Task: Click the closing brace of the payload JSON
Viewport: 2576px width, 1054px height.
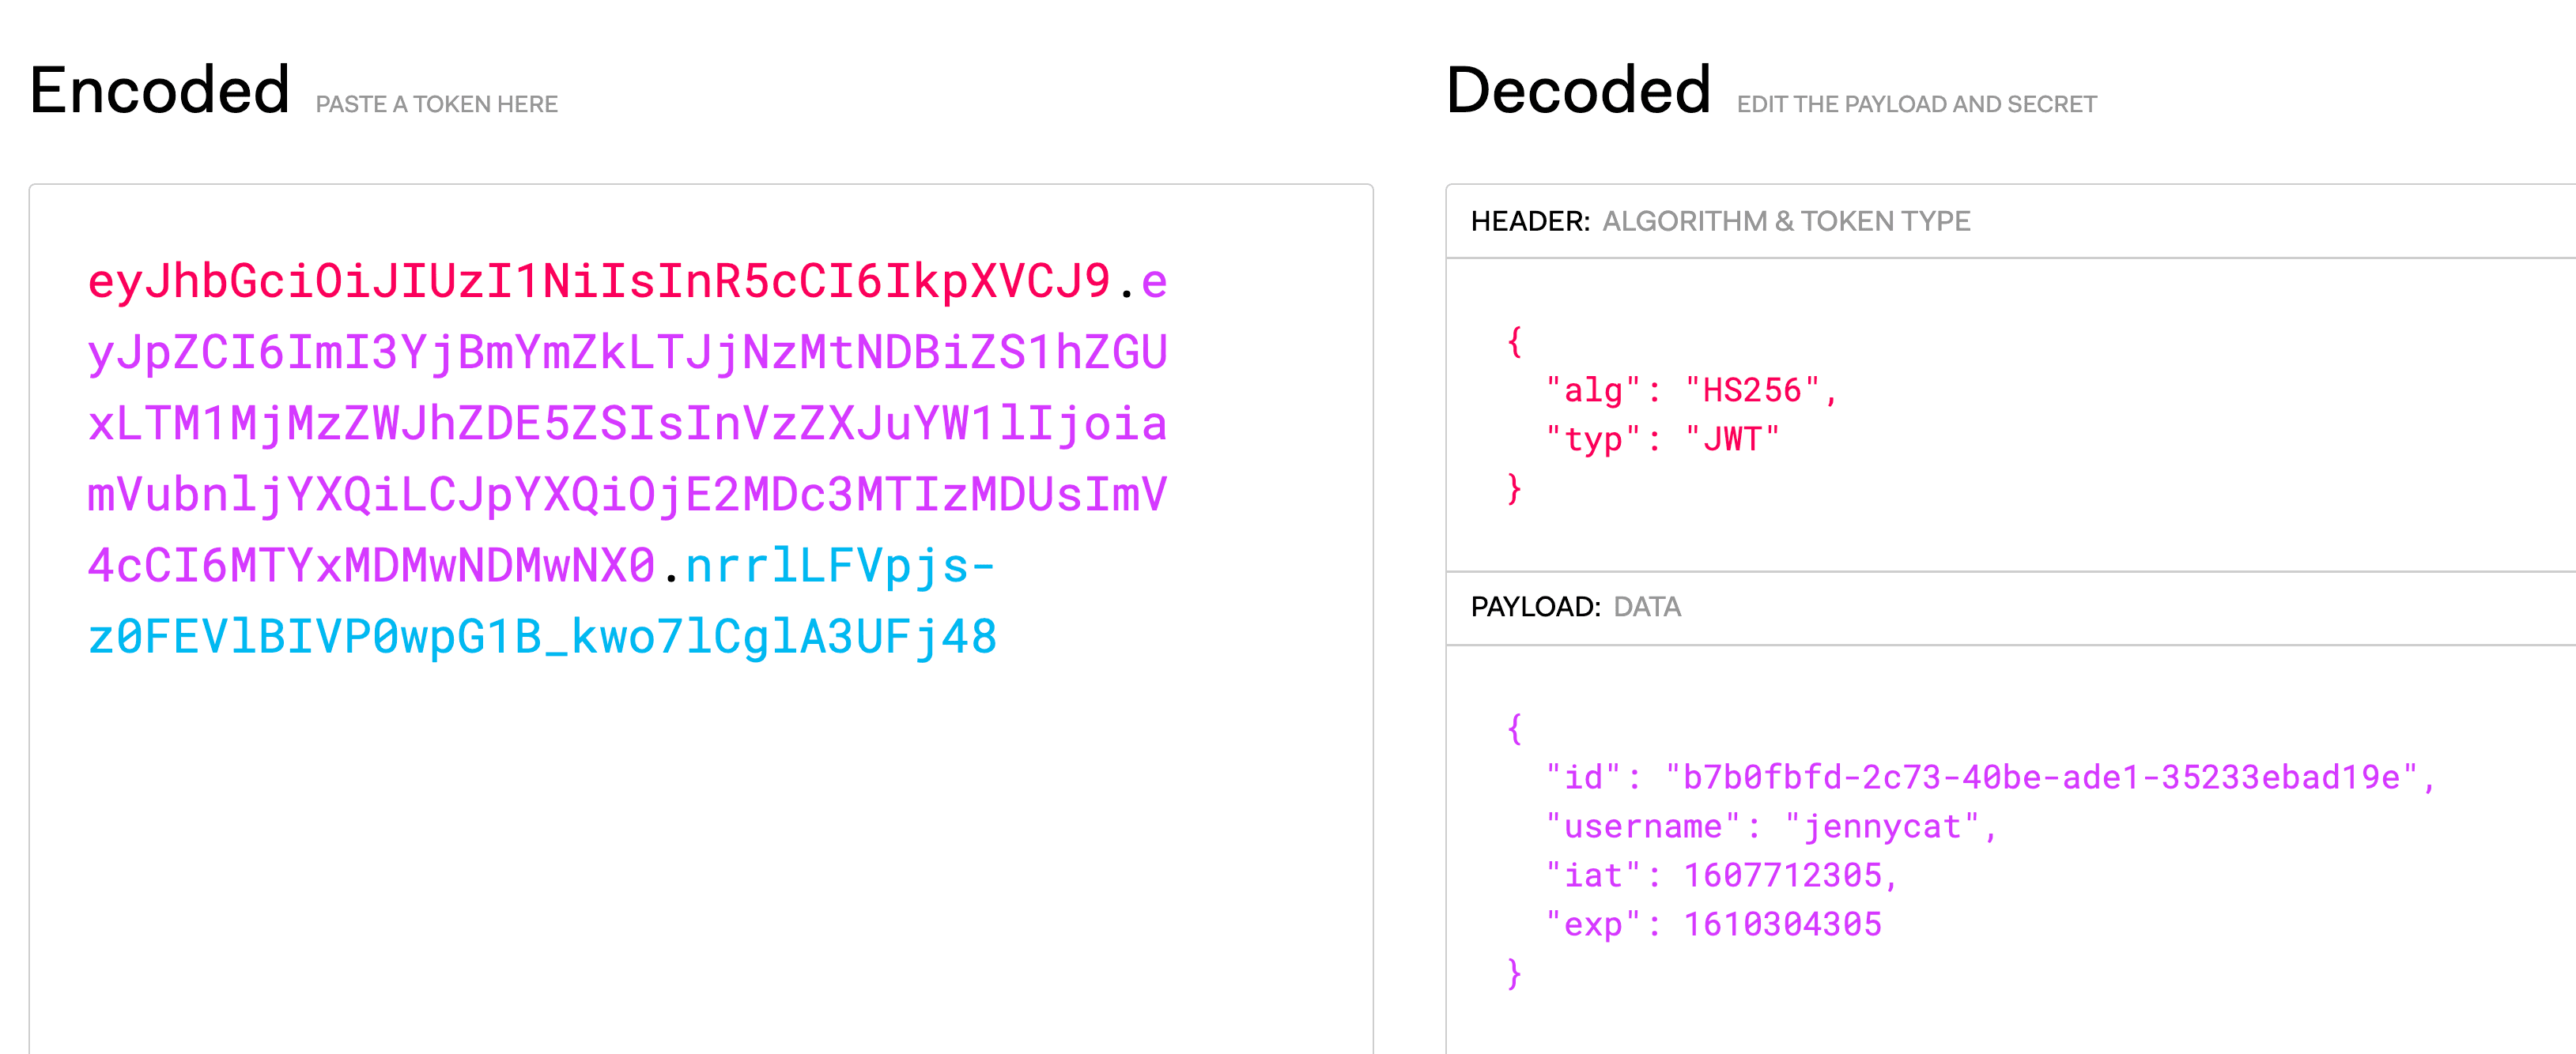Action: pyautogui.click(x=1514, y=973)
